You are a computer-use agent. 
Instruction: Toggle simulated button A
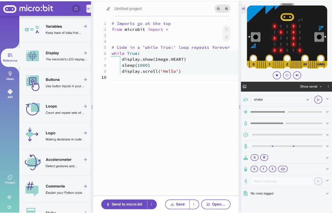254,157
